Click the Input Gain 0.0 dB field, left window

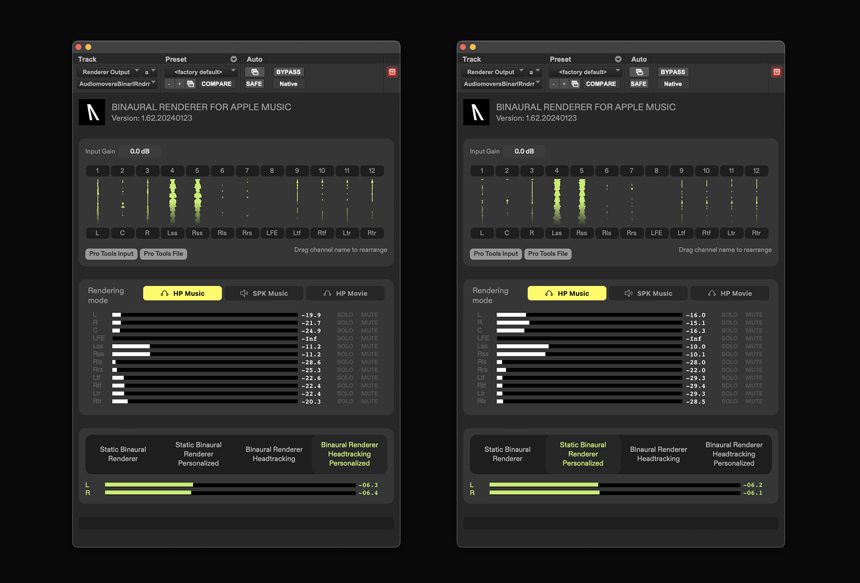tap(140, 151)
